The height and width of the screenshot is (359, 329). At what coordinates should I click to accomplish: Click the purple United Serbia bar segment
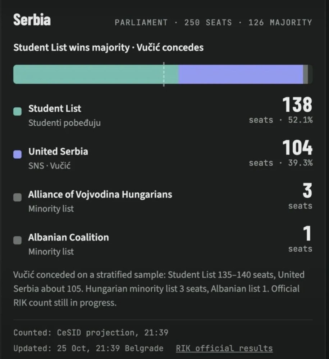pos(241,74)
